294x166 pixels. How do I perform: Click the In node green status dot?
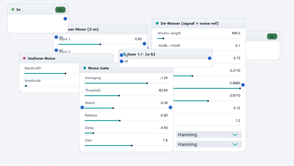pyautogui.click(x=13, y=9)
